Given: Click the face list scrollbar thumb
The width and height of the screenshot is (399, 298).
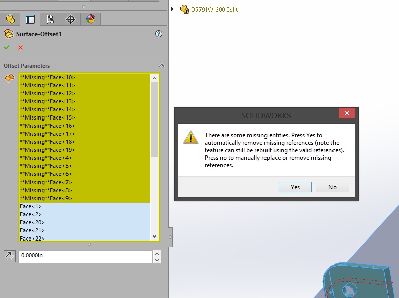Looking at the screenshot, I should click(154, 120).
